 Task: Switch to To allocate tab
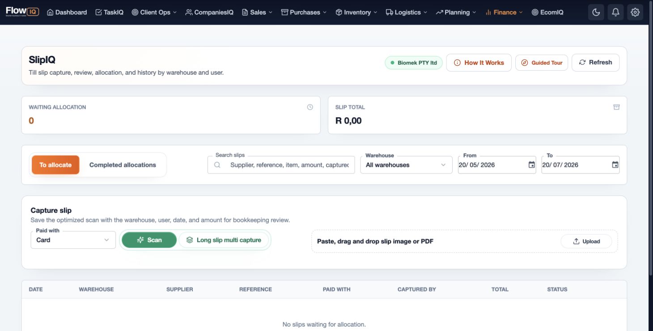pos(55,165)
